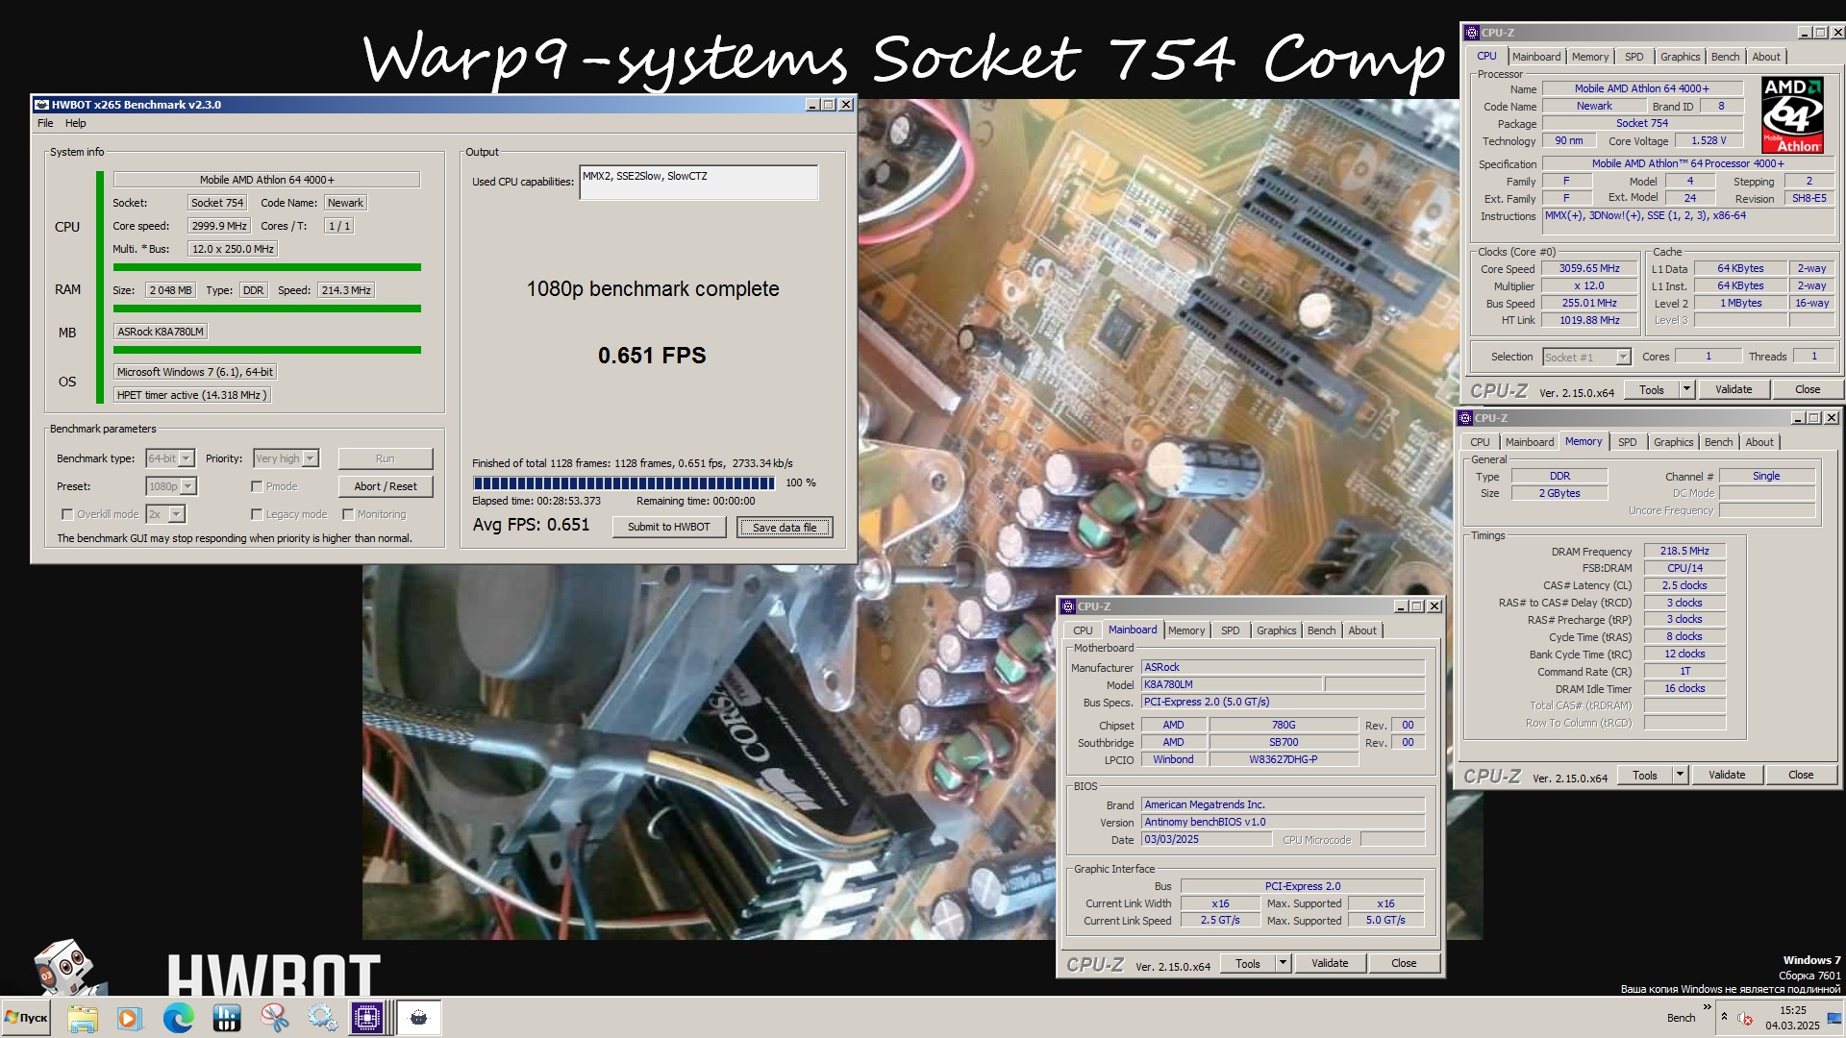Image resolution: width=1846 pixels, height=1038 pixels.
Task: Open About tab in CPU-Z Memory window
Action: pyautogui.click(x=1759, y=442)
